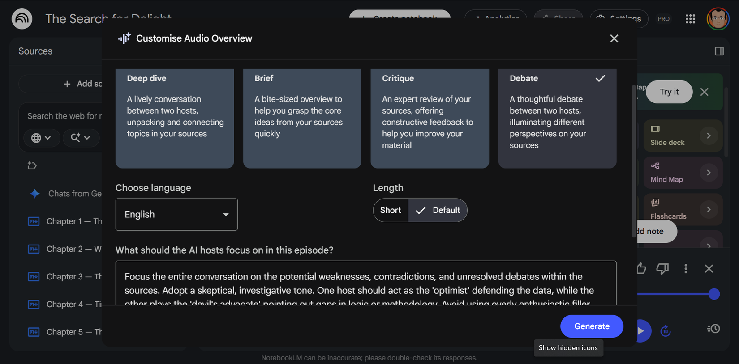Screen dimensions: 739x364
Task: Select Chapter 5 source file icon
Action: pyautogui.click(x=34, y=332)
